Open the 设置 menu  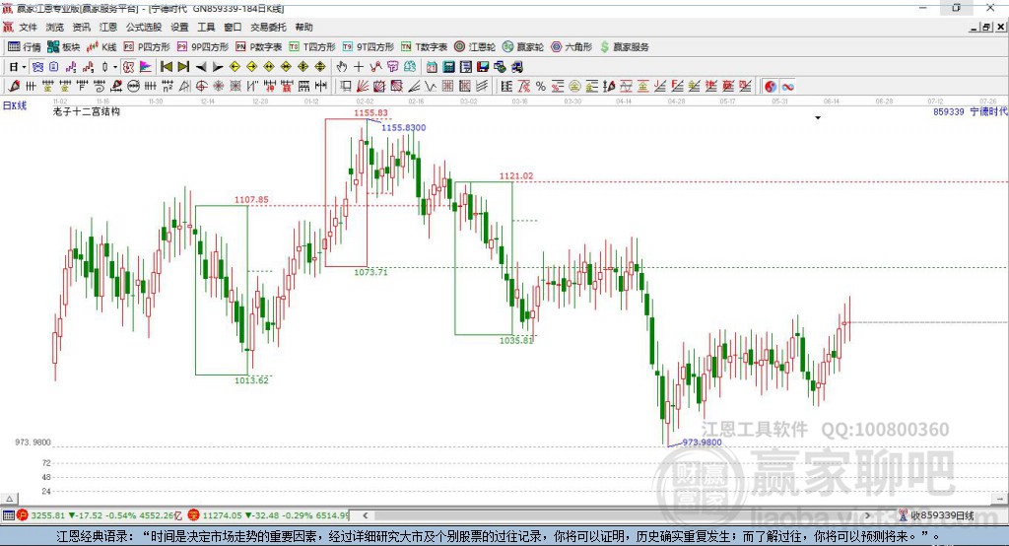point(179,27)
